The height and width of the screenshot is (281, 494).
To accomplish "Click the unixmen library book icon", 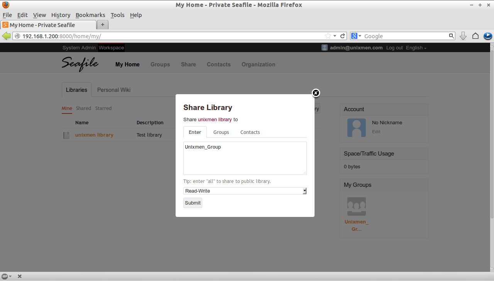I will coord(66,135).
